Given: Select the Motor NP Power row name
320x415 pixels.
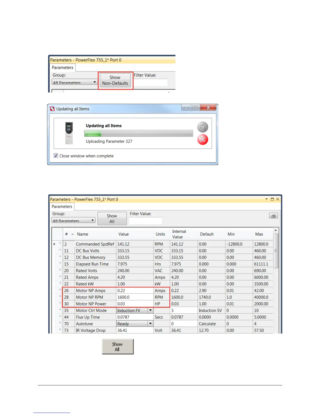Looking at the screenshot, I should tap(91, 304).
